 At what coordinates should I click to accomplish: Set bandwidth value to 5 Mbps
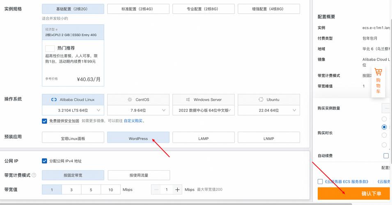click(91, 190)
